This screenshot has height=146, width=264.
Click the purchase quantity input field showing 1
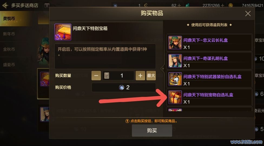pyautogui.click(x=118, y=76)
